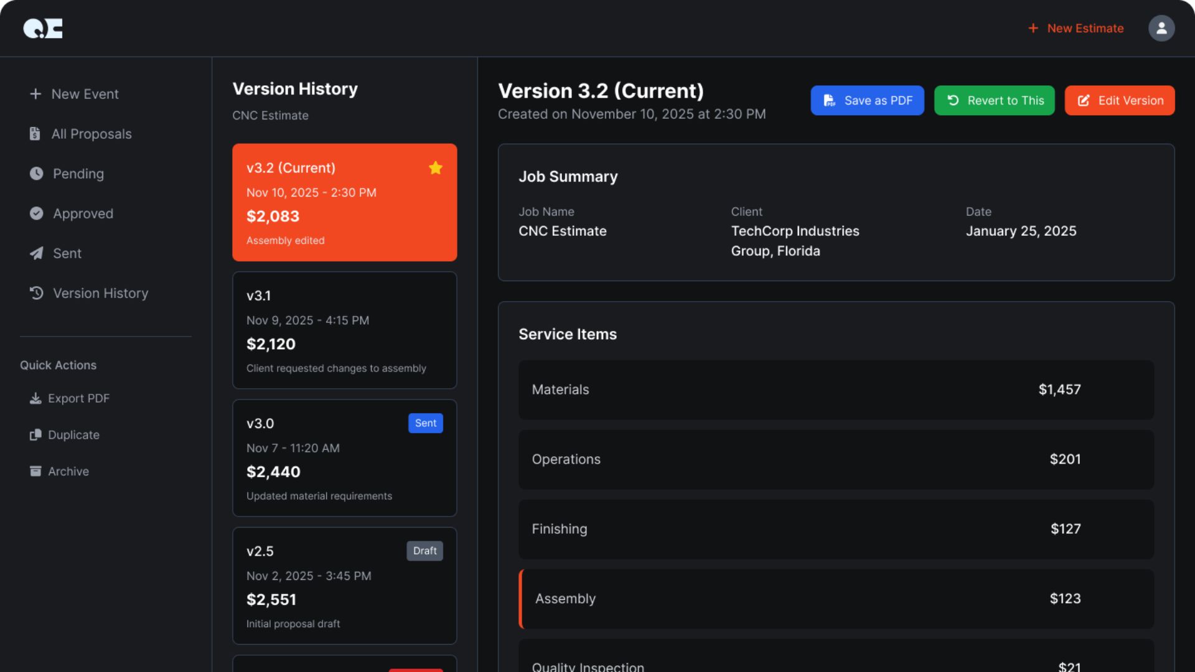Select the Assembly service item row
This screenshot has width=1195, height=672.
(x=836, y=599)
